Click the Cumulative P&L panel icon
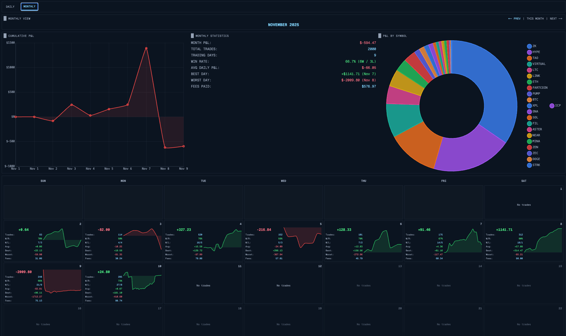 pyautogui.click(x=5, y=36)
